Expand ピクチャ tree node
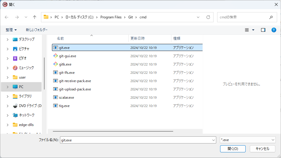Screen dimensions: 281x158 point(7,49)
